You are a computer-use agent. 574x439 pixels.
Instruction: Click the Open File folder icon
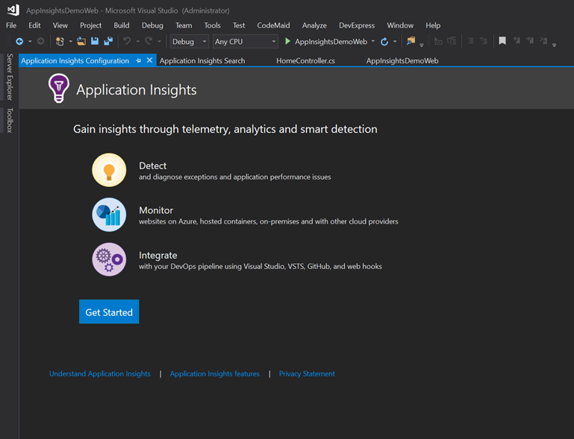(81, 41)
